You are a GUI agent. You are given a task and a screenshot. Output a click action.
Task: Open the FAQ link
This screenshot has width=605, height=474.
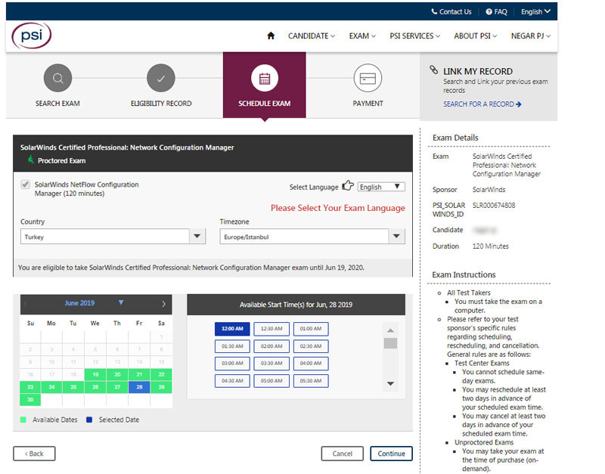pos(501,11)
